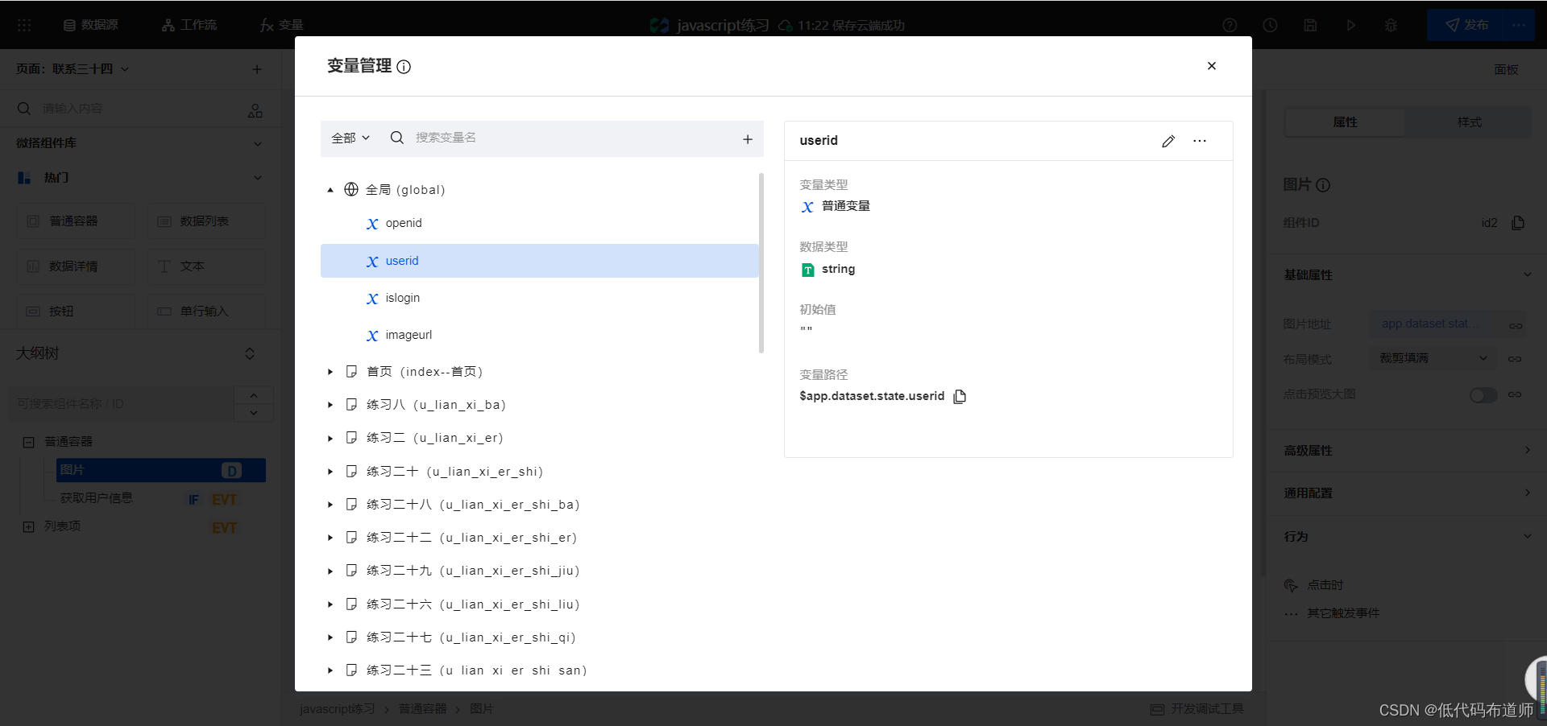The width and height of the screenshot is (1547, 726).
Task: Click the plus icon to add variable
Action: [748, 139]
